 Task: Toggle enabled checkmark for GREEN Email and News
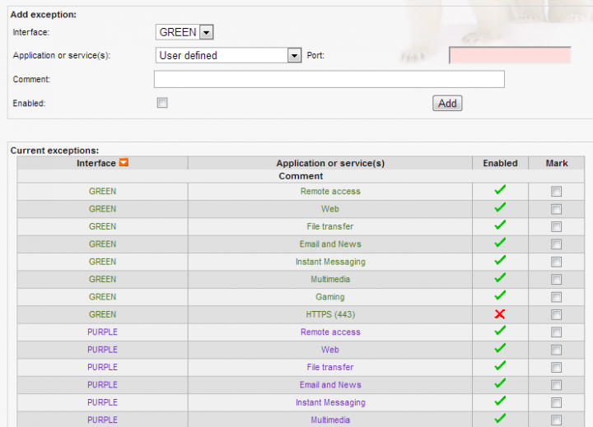(x=499, y=244)
